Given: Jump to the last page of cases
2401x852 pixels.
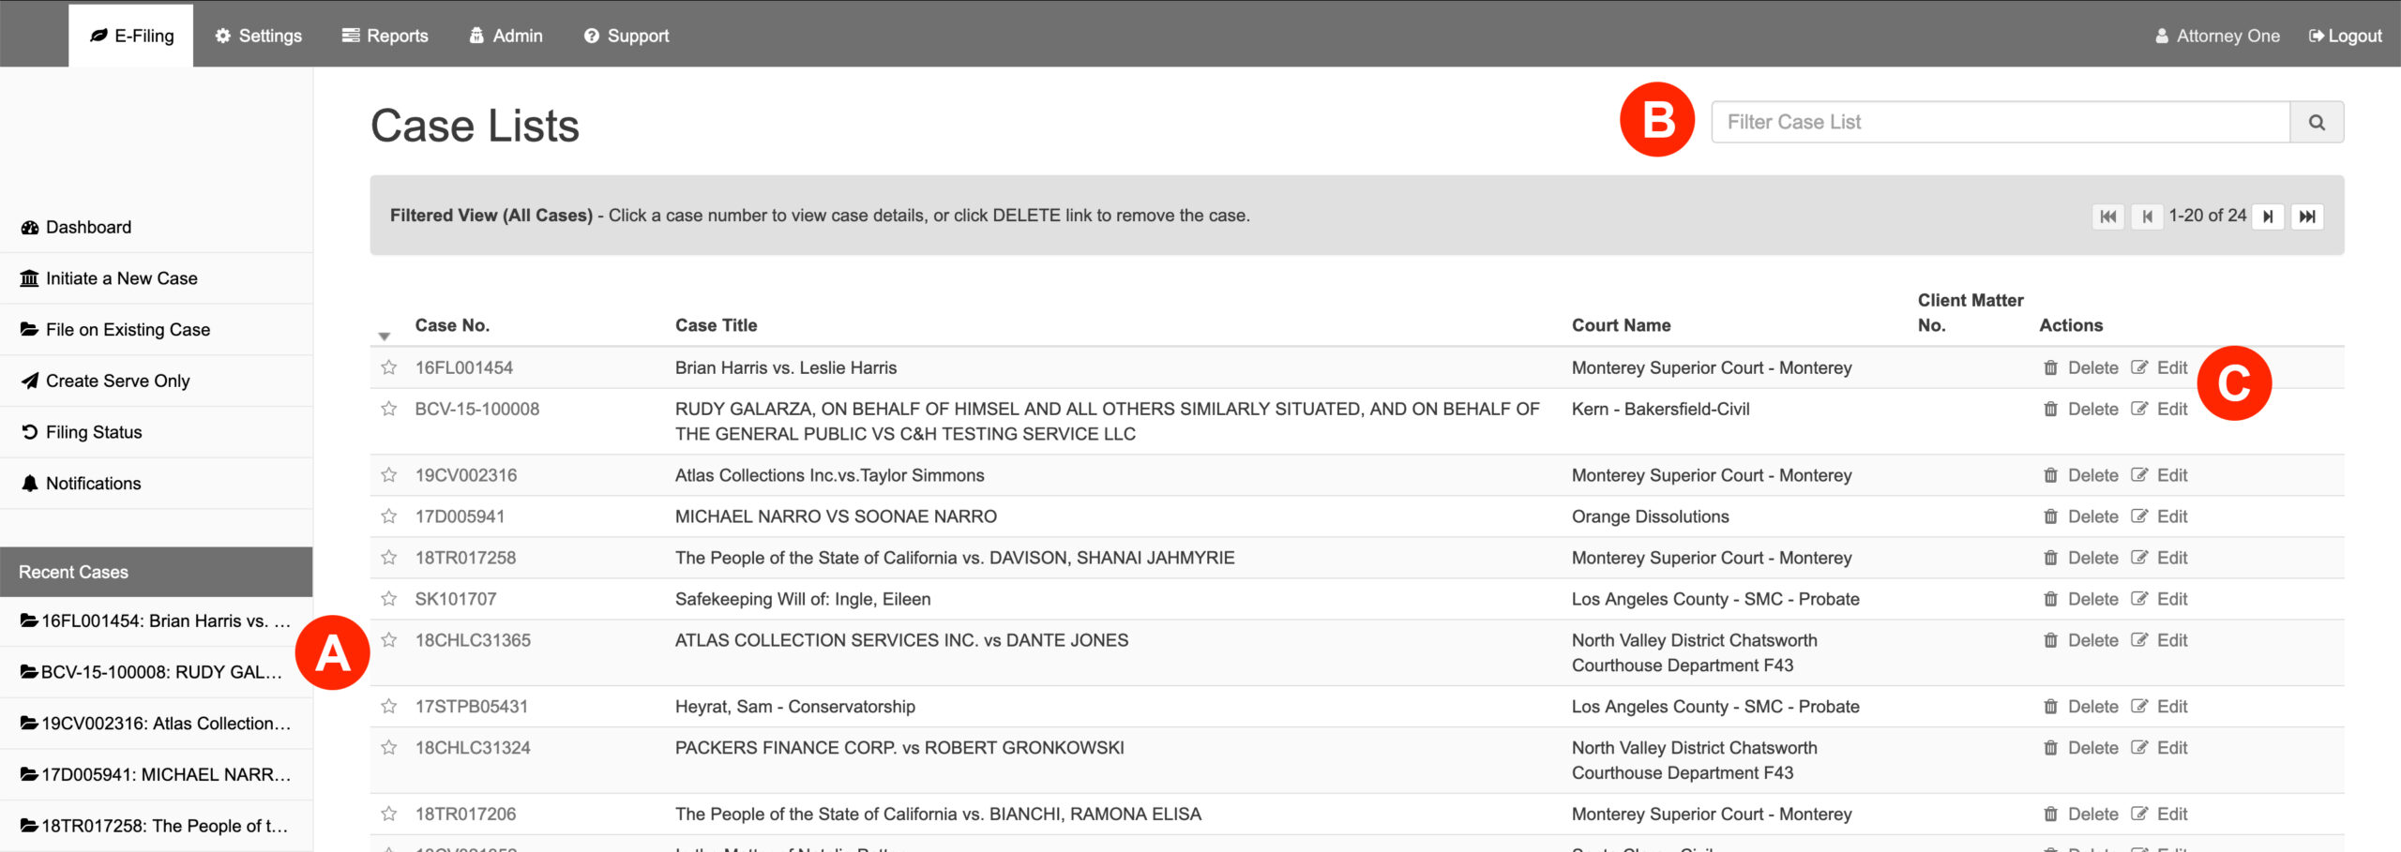Looking at the screenshot, I should point(2306,217).
